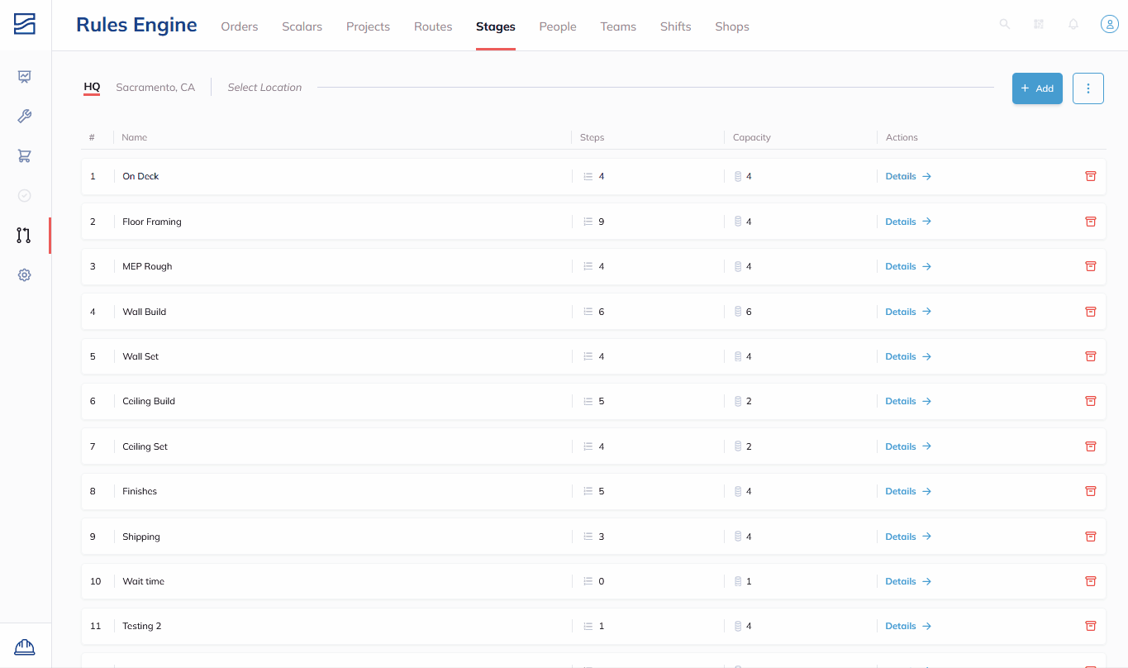The height and width of the screenshot is (668, 1128).
Task: Click the Steps column header
Action: pyautogui.click(x=592, y=137)
